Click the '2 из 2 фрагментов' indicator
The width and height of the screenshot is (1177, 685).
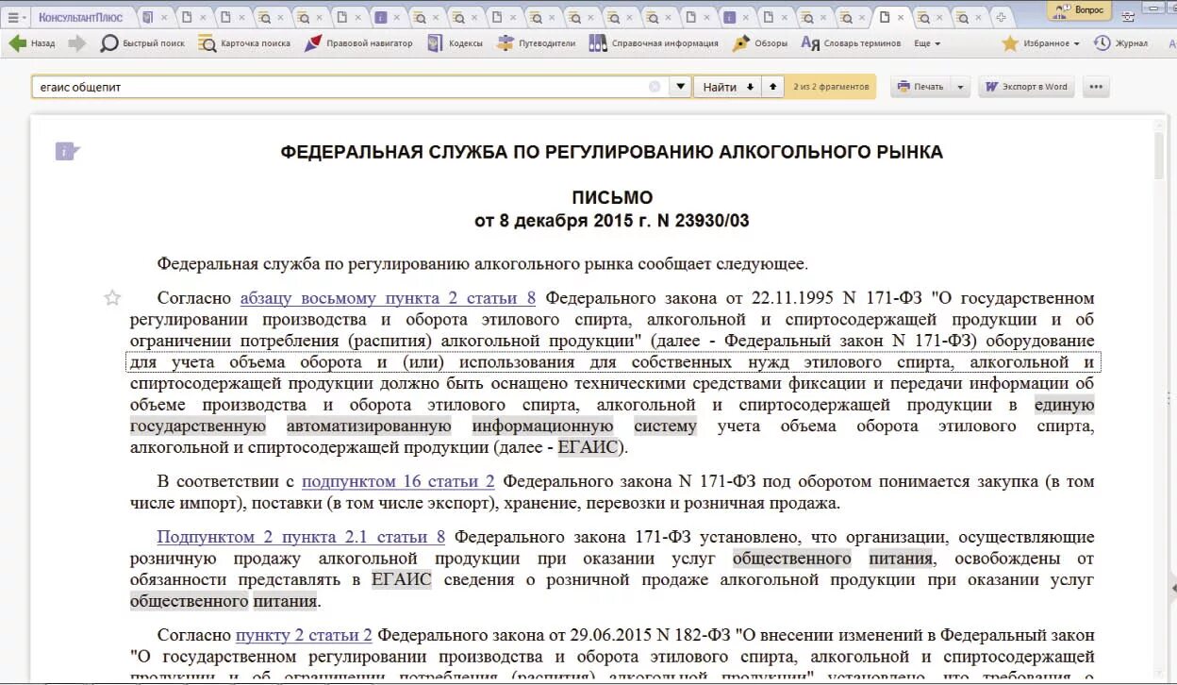coord(831,87)
